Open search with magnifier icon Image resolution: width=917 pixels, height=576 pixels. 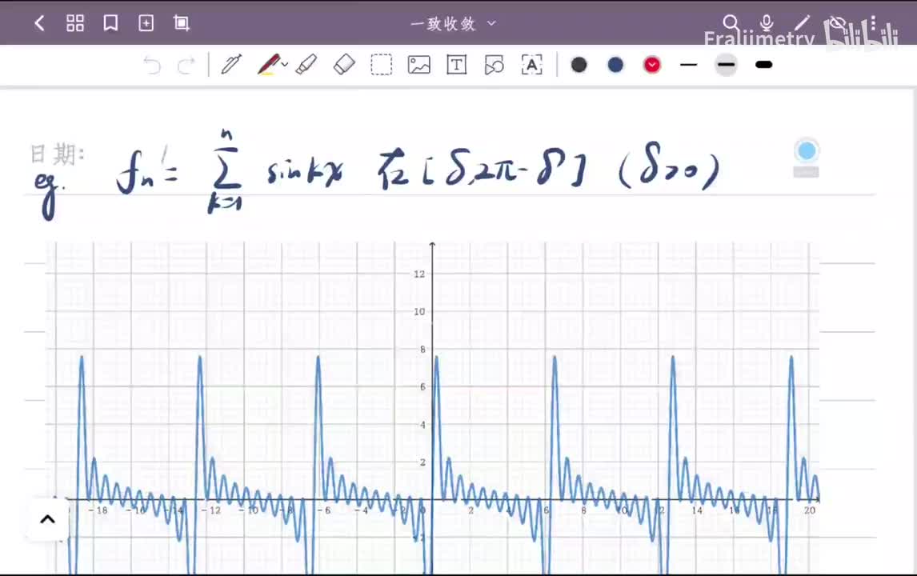click(731, 23)
